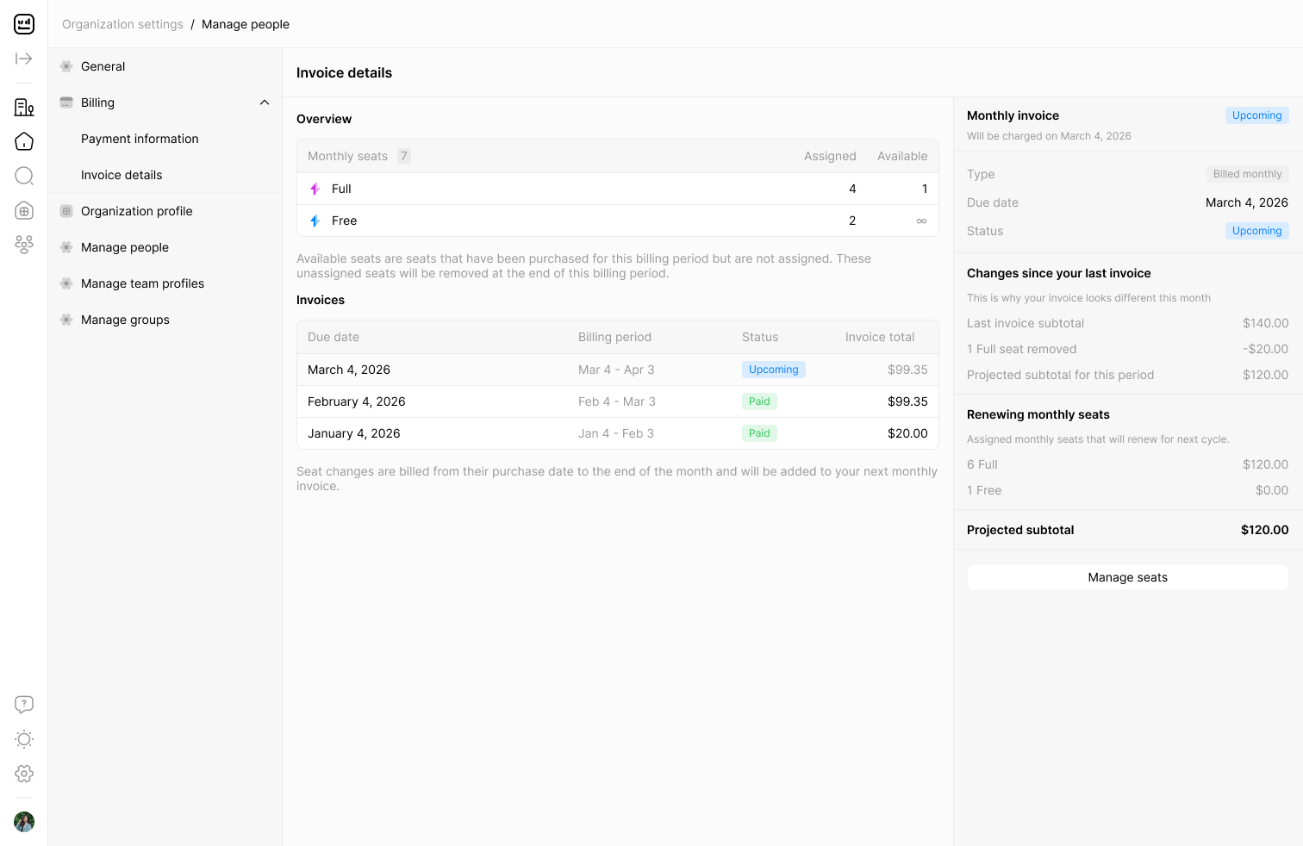Viewport: 1303px width, 846px height.
Task: Click the Manage seats button
Action: coord(1127,577)
